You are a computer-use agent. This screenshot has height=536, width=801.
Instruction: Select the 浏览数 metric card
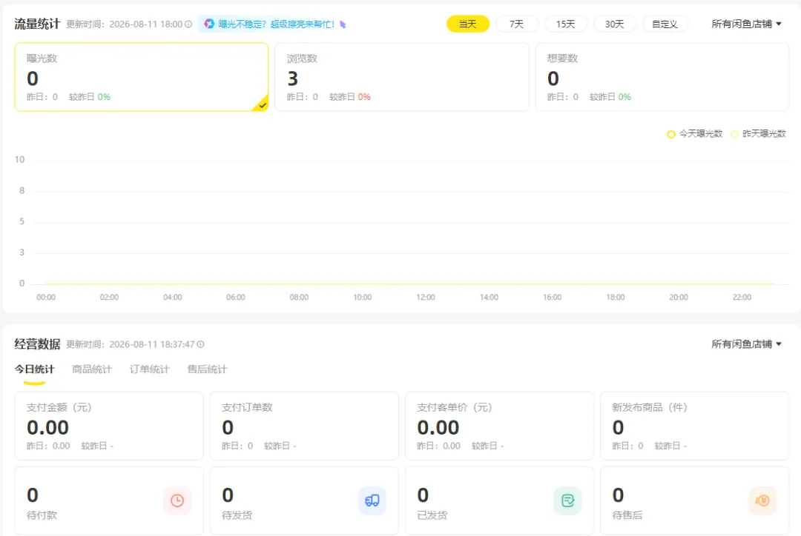402,77
